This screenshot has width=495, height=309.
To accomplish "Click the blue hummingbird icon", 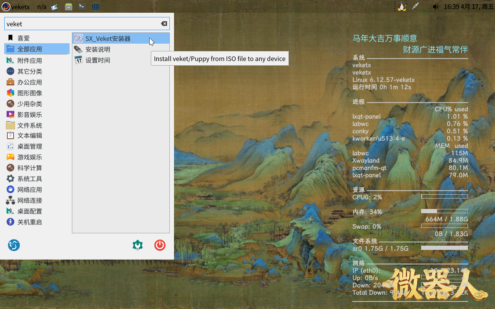I will click(x=14, y=245).
